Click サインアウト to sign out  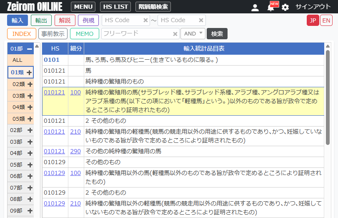coord(313,7)
